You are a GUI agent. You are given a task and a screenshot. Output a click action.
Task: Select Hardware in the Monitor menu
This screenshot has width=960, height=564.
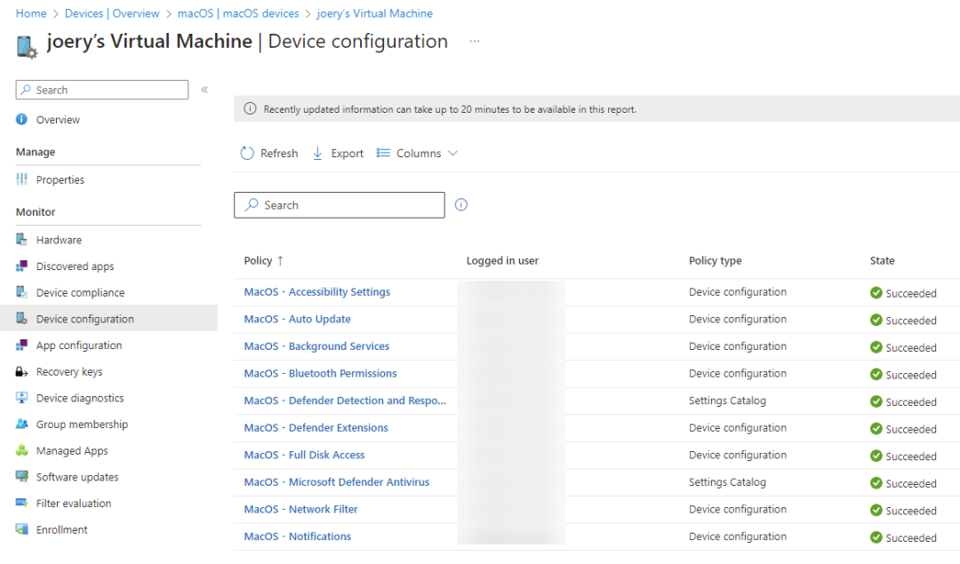click(x=59, y=240)
